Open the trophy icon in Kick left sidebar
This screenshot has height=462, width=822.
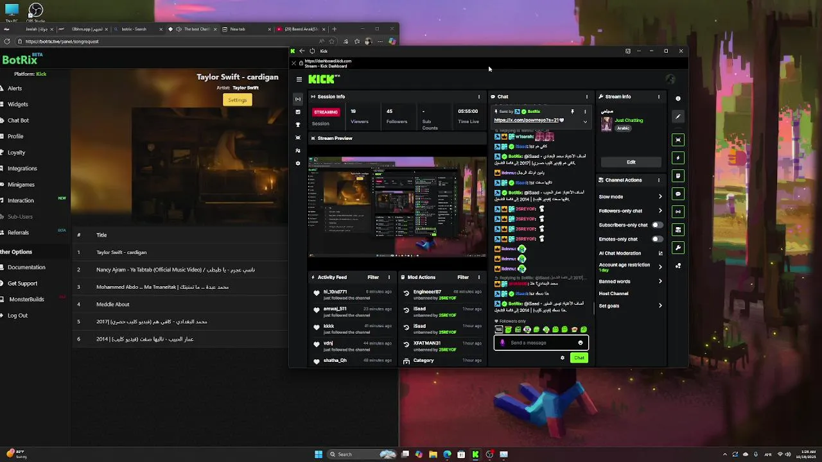pos(297,124)
